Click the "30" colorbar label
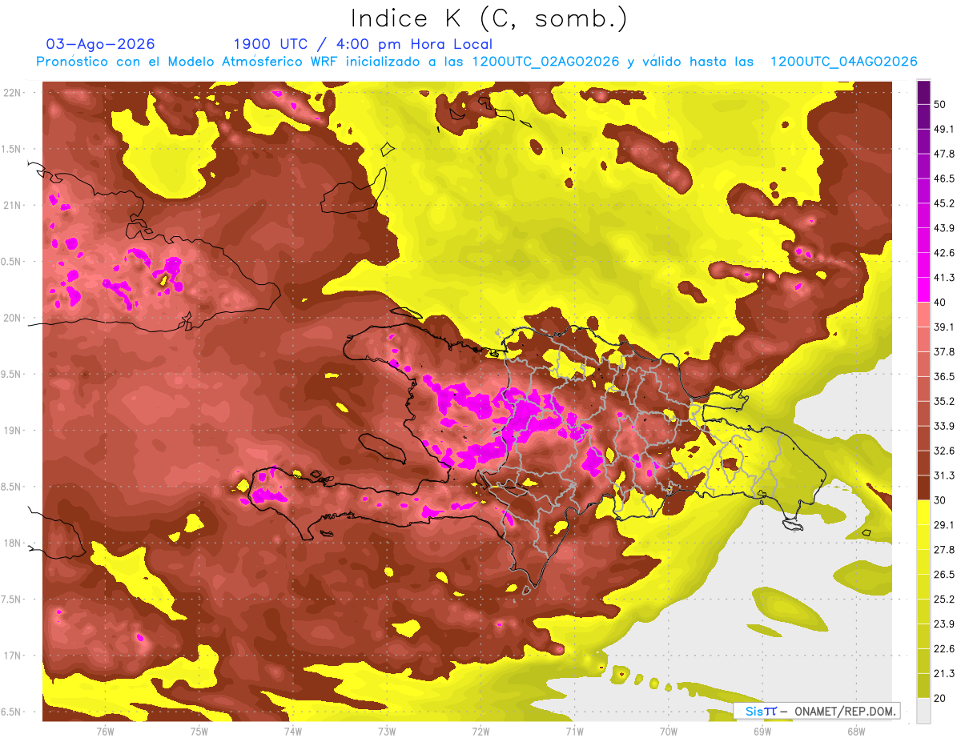This screenshot has width=961, height=742. pyautogui.click(x=941, y=500)
